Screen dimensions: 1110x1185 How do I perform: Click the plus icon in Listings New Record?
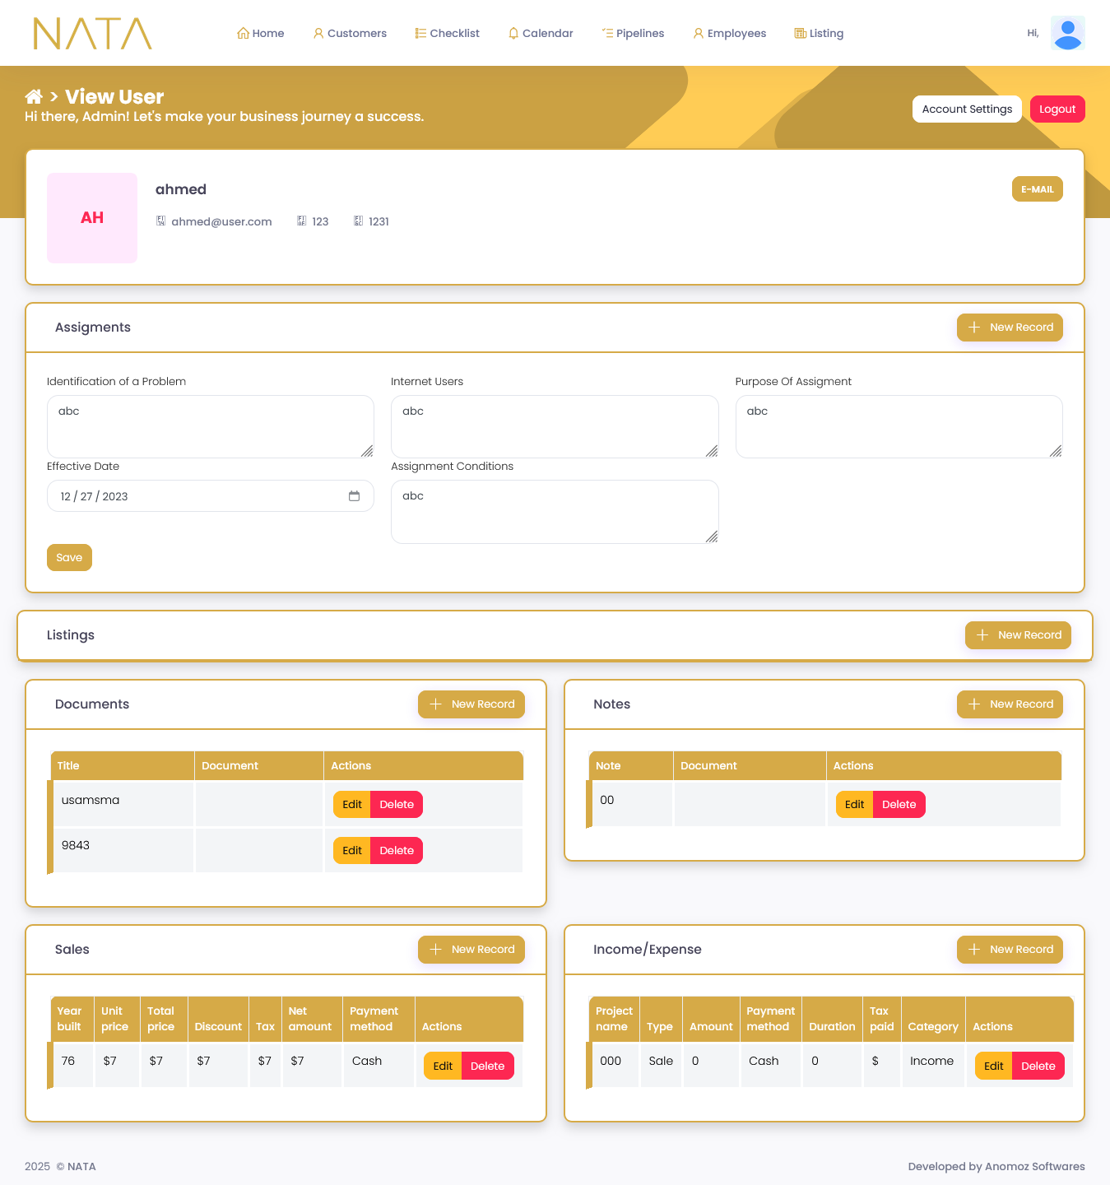[982, 635]
